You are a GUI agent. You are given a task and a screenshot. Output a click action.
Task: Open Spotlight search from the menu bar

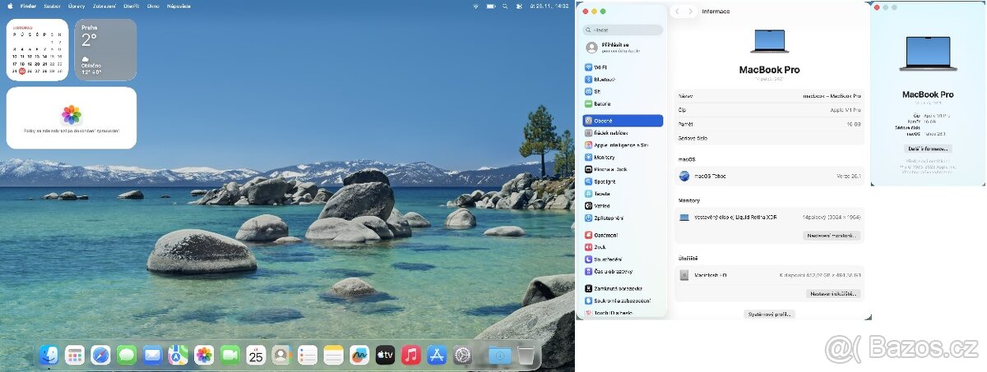(x=507, y=6)
